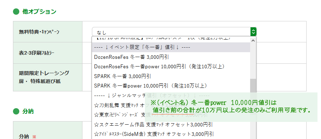Choose DozenRoseFes 冬一番power 10,000円引 option
This screenshot has width=321, height=139.
171,67
